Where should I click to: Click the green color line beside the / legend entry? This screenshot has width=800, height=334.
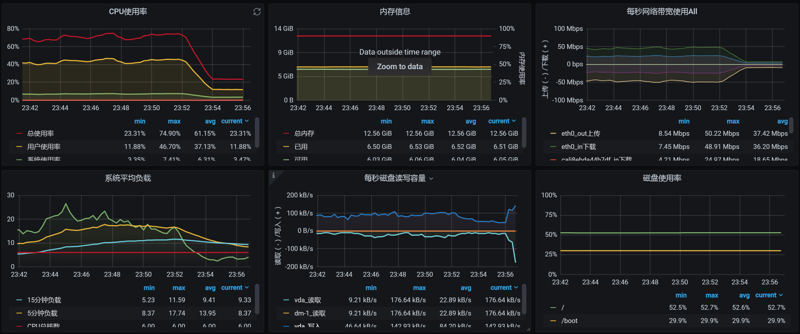tap(553, 308)
